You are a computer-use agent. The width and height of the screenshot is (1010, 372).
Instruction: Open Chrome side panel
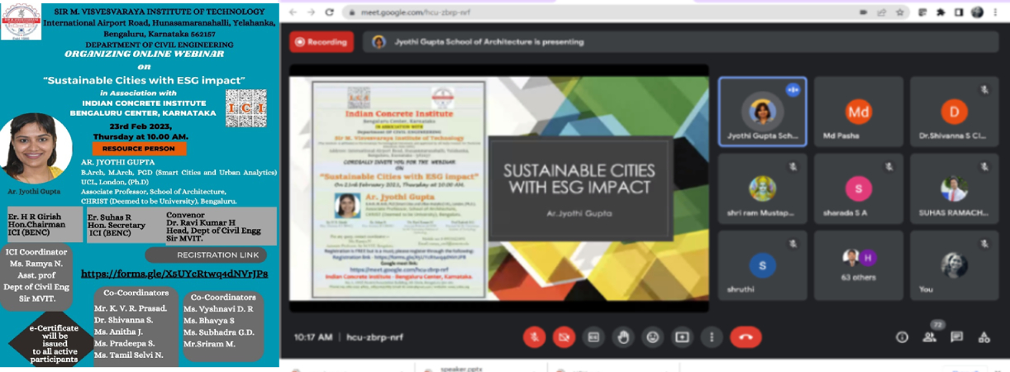(959, 12)
